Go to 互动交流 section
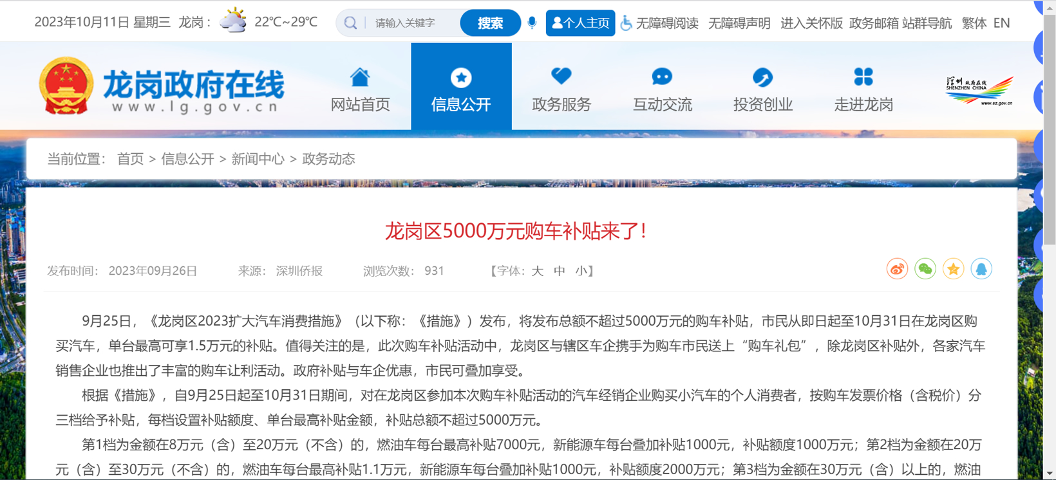 (662, 88)
